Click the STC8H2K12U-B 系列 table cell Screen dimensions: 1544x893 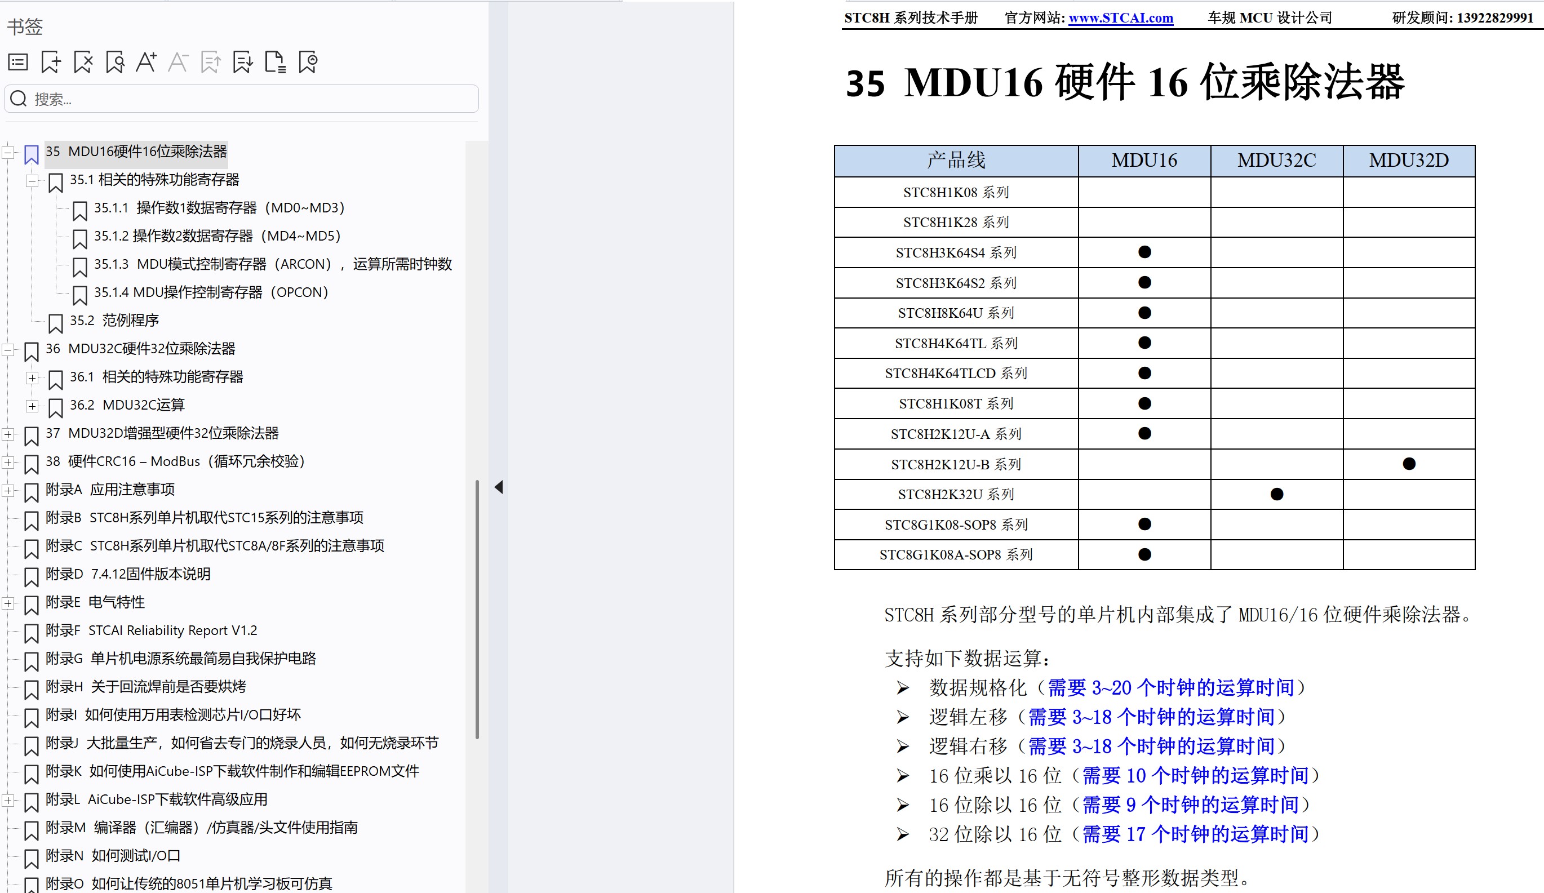click(956, 464)
